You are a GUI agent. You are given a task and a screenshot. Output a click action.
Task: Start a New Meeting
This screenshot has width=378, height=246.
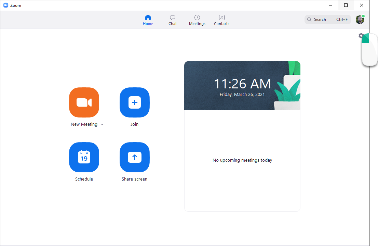(x=84, y=102)
